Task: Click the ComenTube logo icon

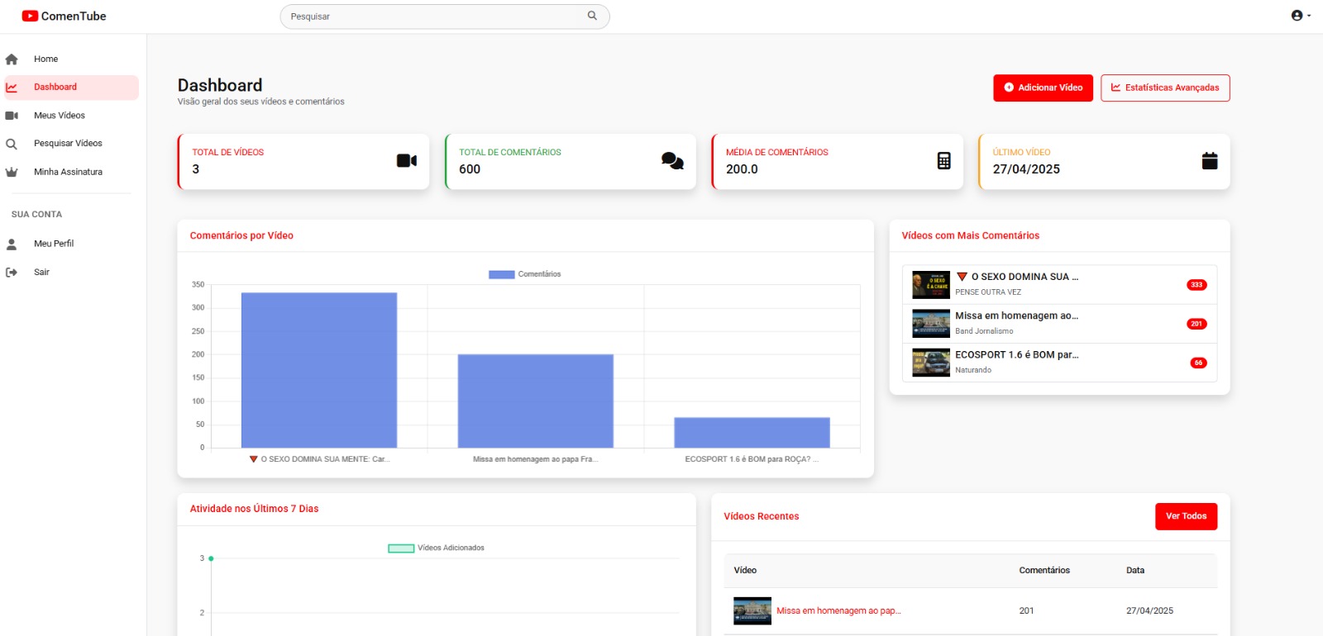Action: (30, 16)
